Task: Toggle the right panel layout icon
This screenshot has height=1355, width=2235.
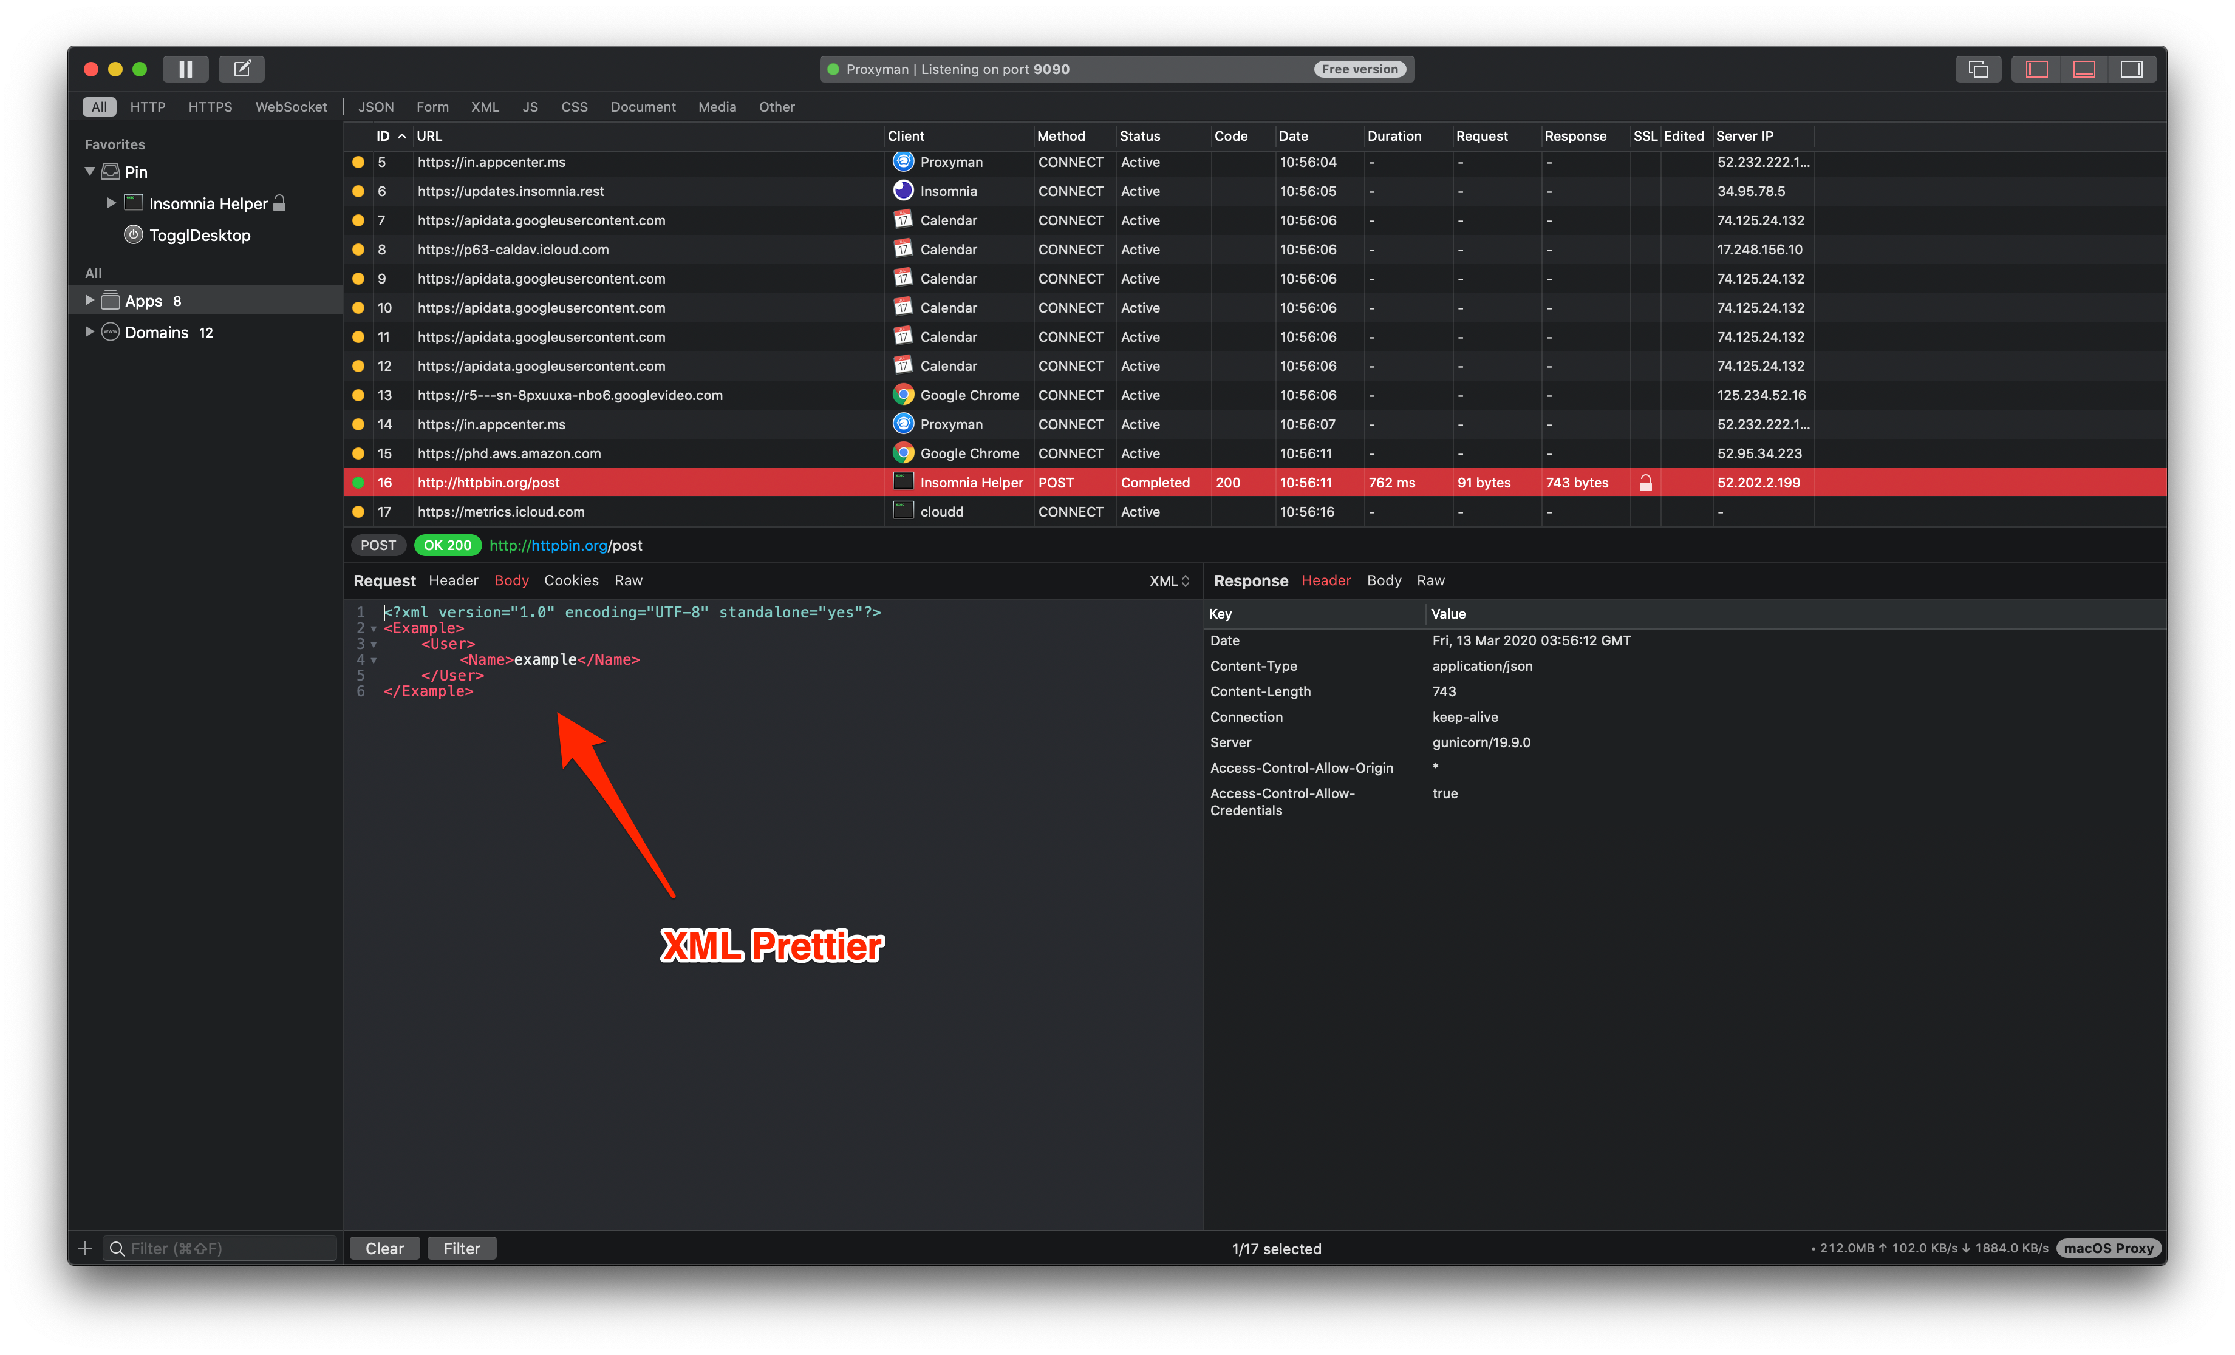Action: 2131,69
